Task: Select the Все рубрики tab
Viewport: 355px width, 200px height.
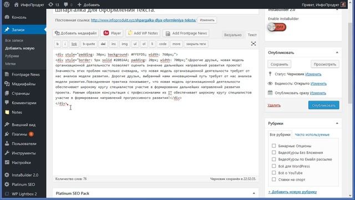Action: click(280, 134)
